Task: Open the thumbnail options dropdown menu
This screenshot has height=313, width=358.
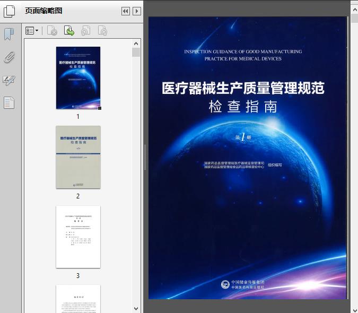Action: [32, 31]
